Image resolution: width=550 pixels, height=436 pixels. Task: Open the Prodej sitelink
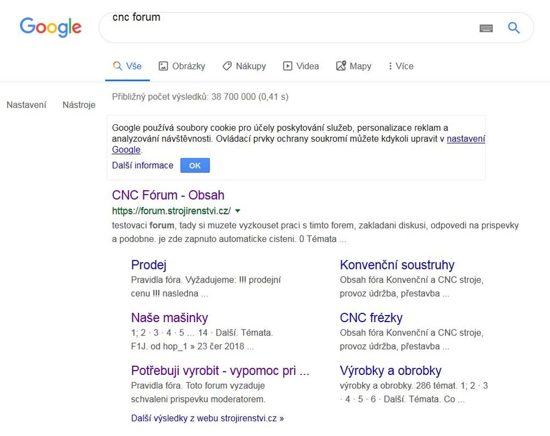148,265
